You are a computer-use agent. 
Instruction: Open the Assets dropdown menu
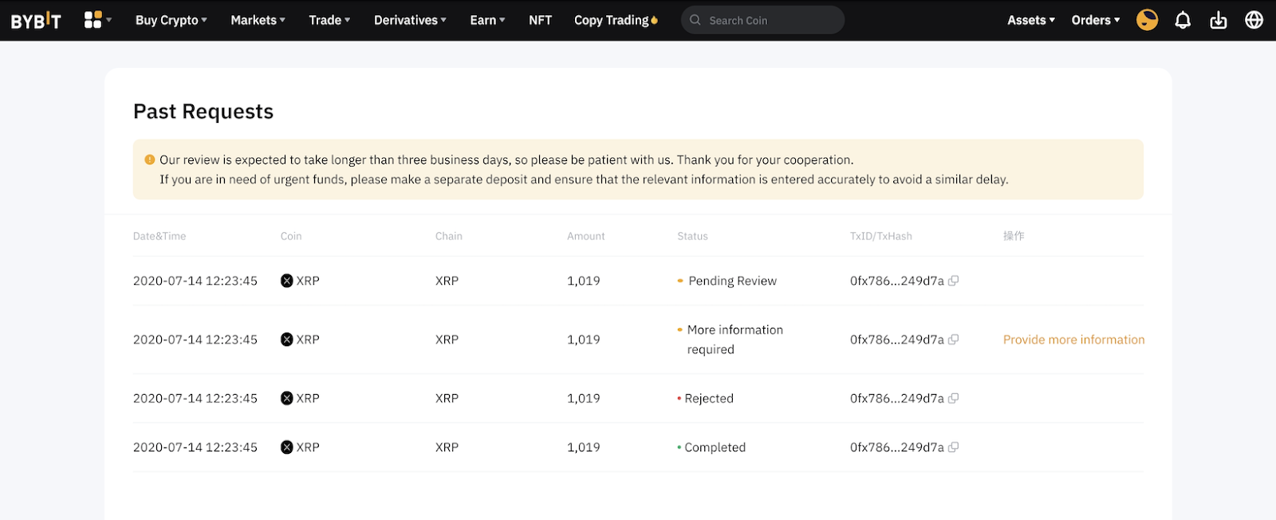pyautogui.click(x=1030, y=20)
